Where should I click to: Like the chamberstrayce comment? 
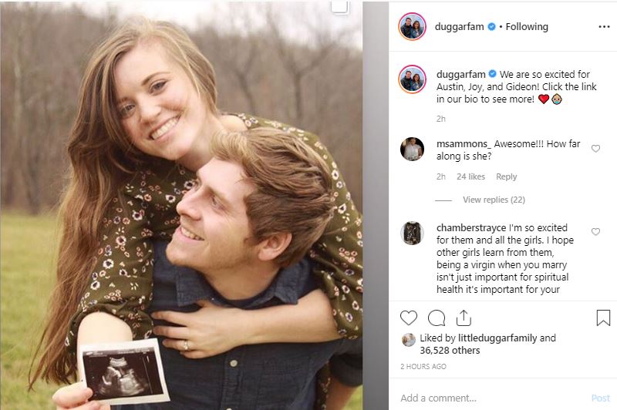pyautogui.click(x=595, y=232)
